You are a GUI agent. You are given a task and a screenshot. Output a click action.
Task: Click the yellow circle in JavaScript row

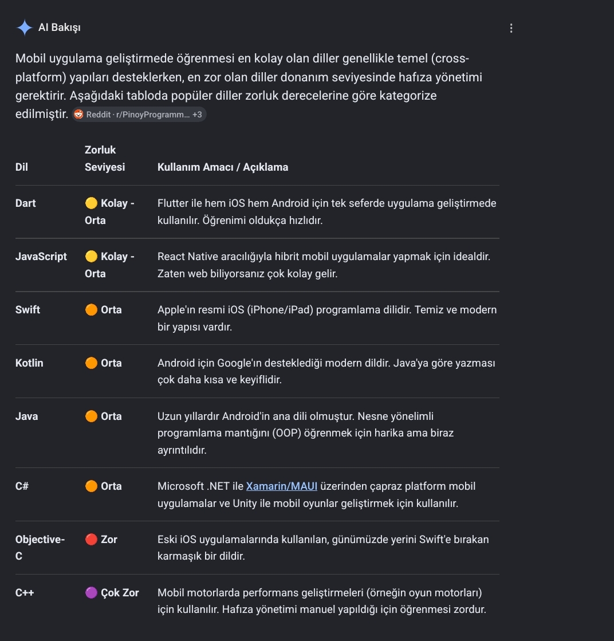point(91,256)
